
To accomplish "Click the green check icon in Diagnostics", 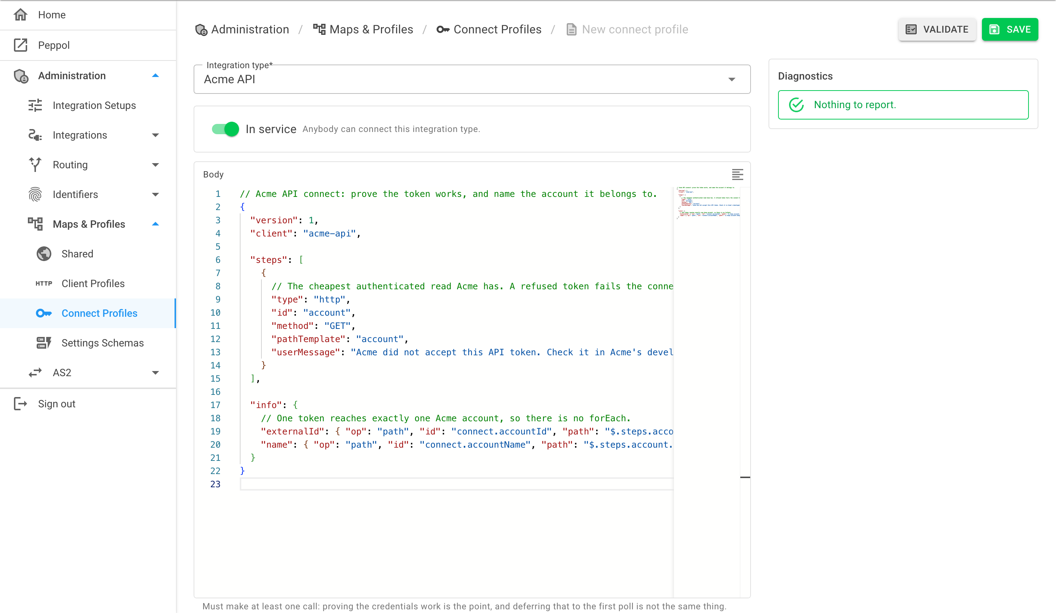I will point(796,105).
